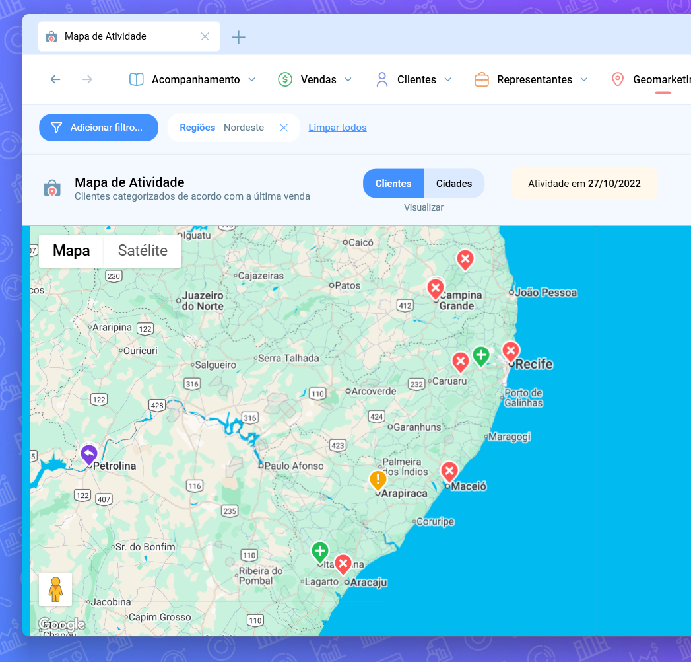Click the tab's bag favicon
The image size is (691, 662).
tap(51, 36)
